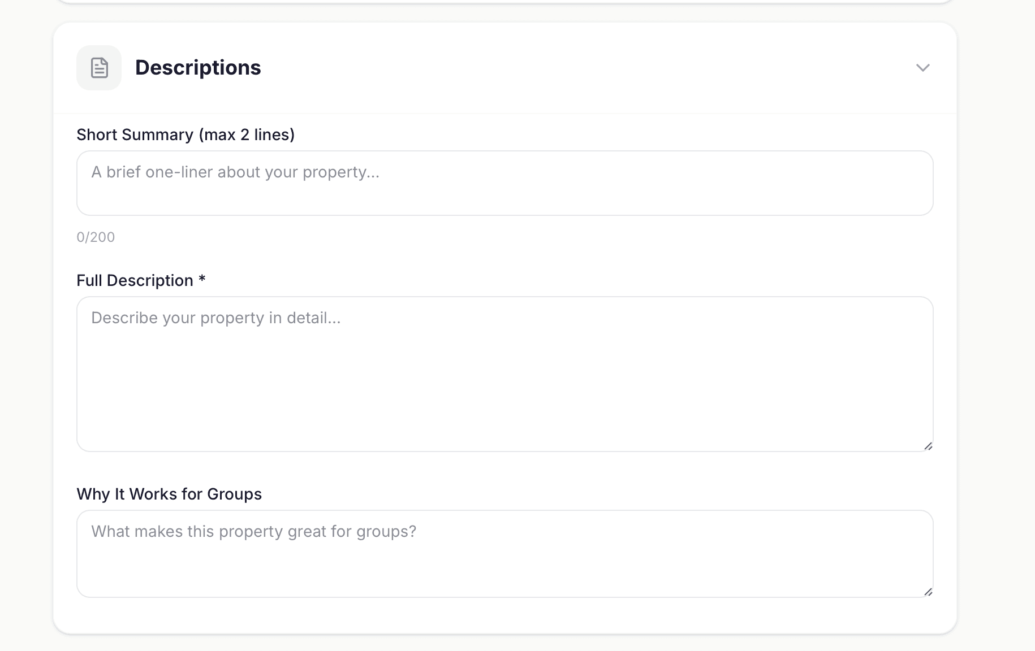This screenshot has height=651, width=1035.
Task: Click the Full Description label
Action: click(x=135, y=280)
